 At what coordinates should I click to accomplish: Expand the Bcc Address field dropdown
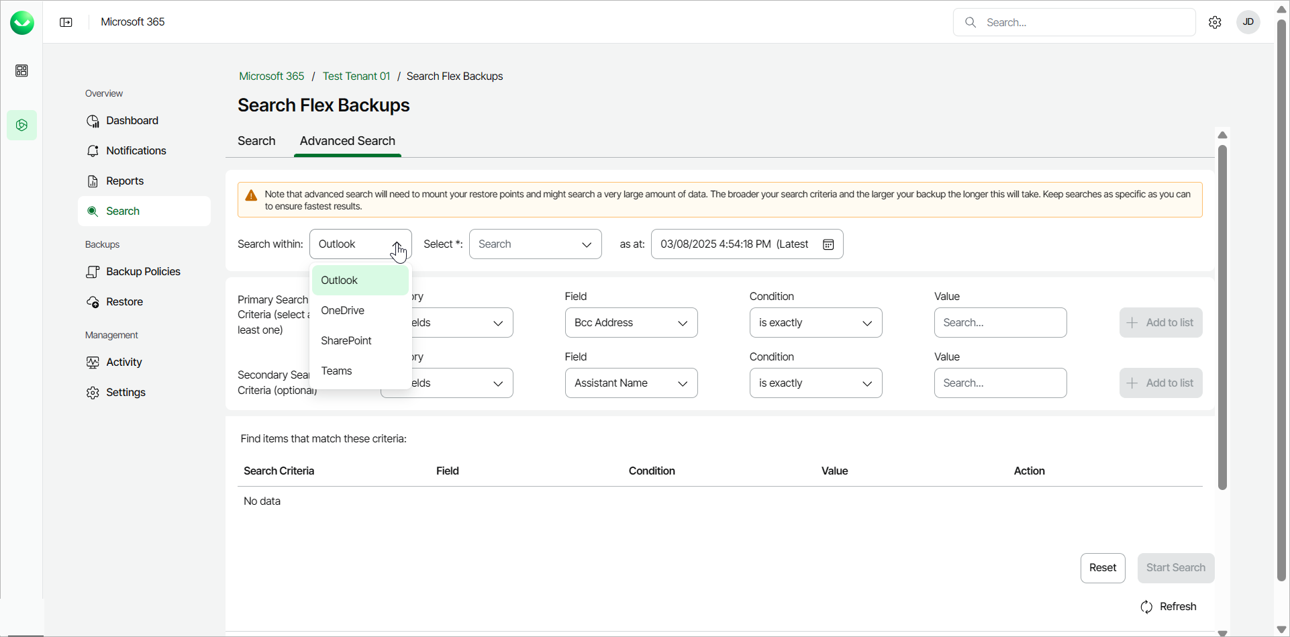(631, 323)
